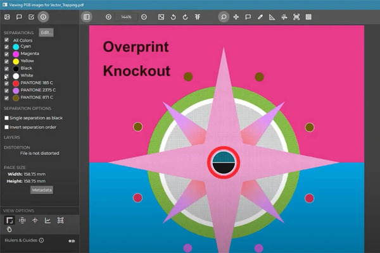
Task: Click the mirror/flip text icon
Action: click(198, 17)
